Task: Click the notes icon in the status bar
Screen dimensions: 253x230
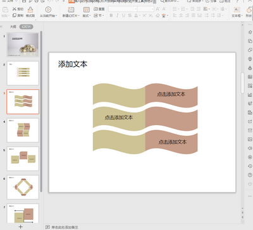Action: 47,227
